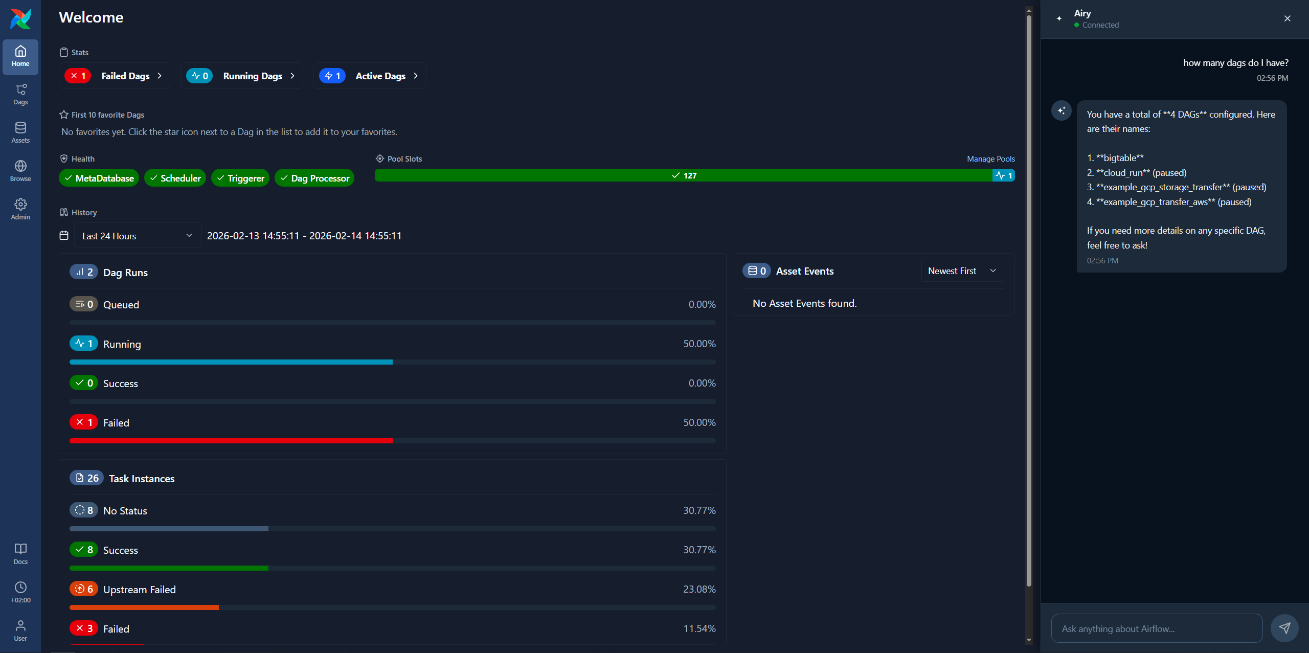Image resolution: width=1309 pixels, height=653 pixels.
Task: Click the 'how many dags do I have?' message
Action: coord(1236,63)
